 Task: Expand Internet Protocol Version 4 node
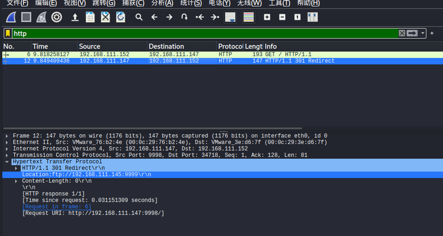click(7, 149)
